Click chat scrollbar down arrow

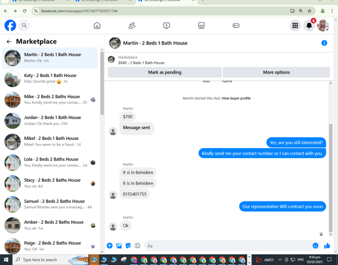click(x=331, y=235)
